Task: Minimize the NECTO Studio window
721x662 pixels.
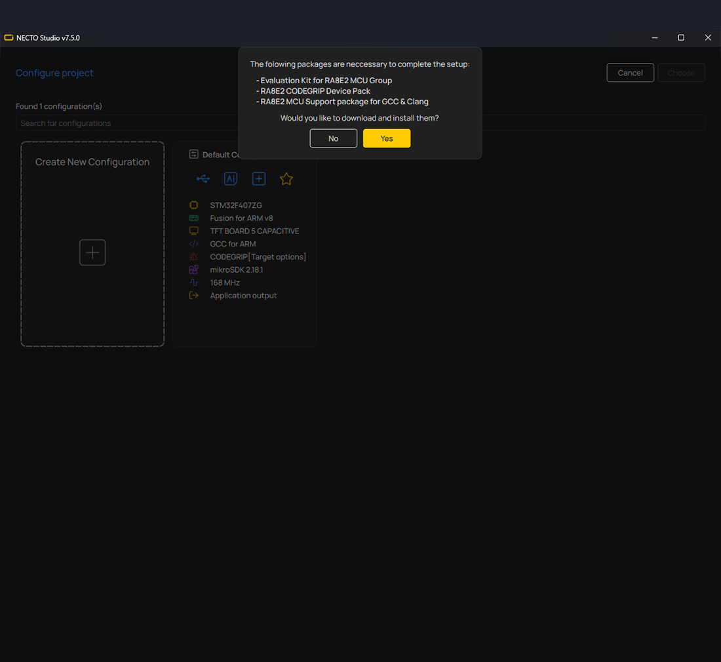Action: tap(655, 38)
